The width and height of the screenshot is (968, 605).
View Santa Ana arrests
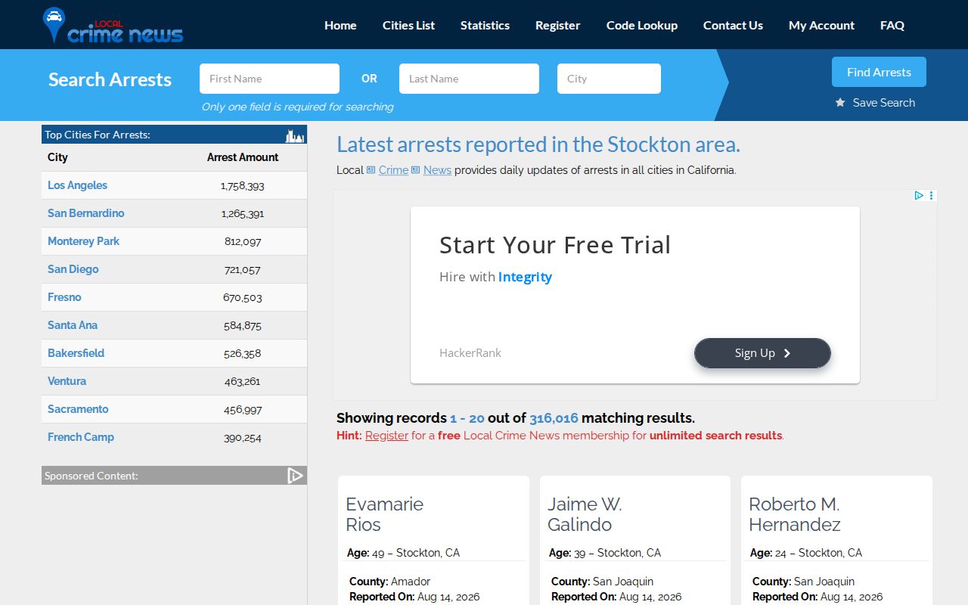[x=73, y=325]
